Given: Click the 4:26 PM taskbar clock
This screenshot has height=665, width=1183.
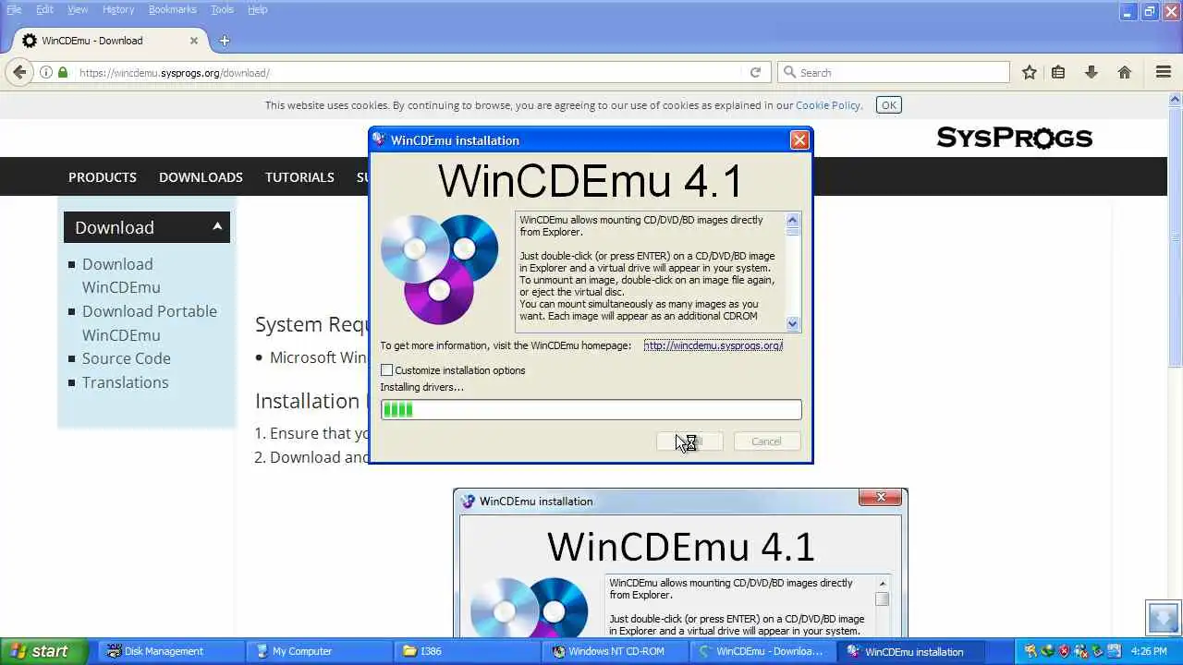Looking at the screenshot, I should click(1149, 651).
